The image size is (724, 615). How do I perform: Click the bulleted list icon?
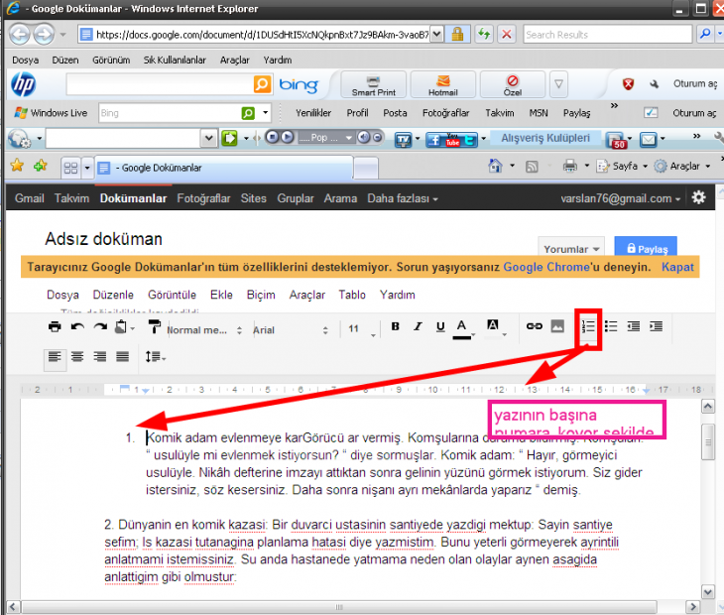611,326
